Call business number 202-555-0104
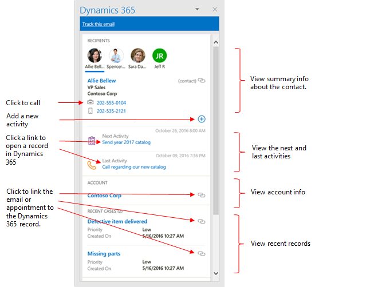 point(111,103)
